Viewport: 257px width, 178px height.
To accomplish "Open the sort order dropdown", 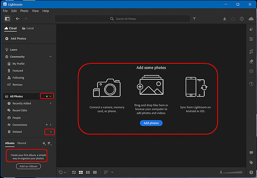I will [x=109, y=172].
